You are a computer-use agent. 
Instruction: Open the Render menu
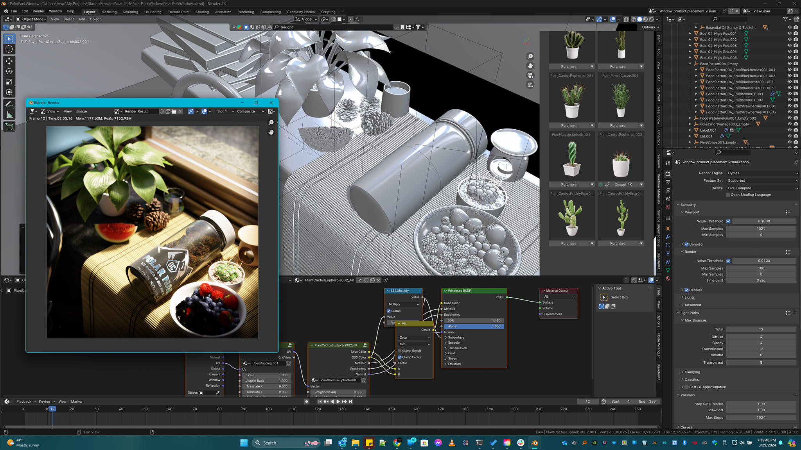tap(38, 11)
